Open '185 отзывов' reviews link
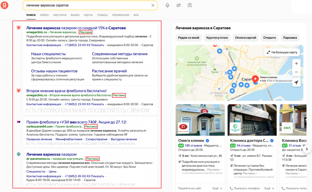Screen dimensions: 312x192 tap(193, 146)
